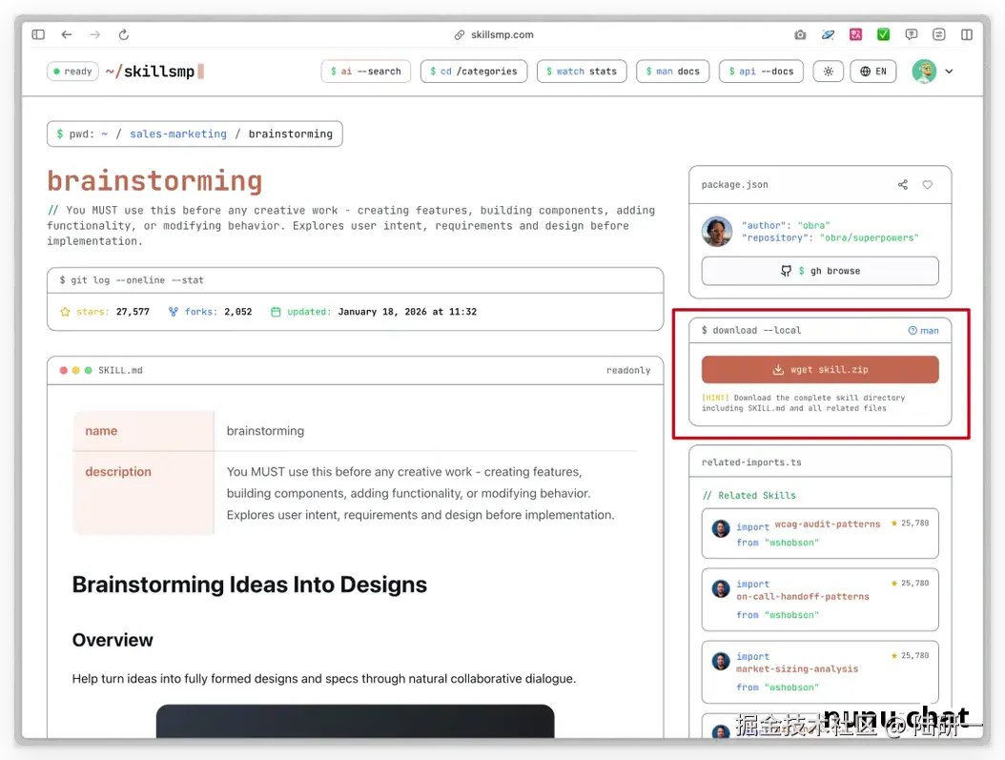Click wget skill.zip download button
This screenshot has height=760, width=1005.
[x=820, y=370]
